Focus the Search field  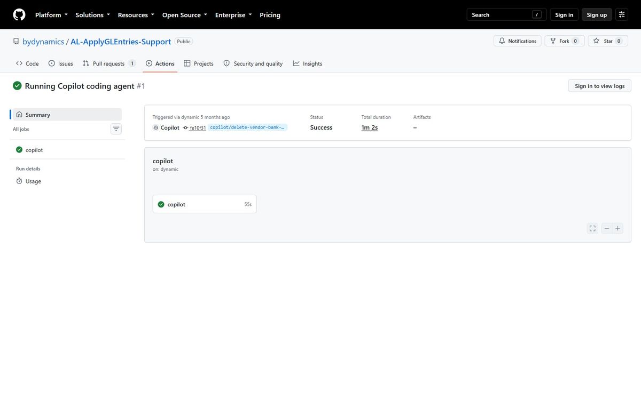(x=506, y=15)
